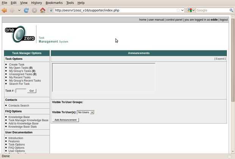Open the File menu
The image size is (235, 159).
tap(4, 3)
